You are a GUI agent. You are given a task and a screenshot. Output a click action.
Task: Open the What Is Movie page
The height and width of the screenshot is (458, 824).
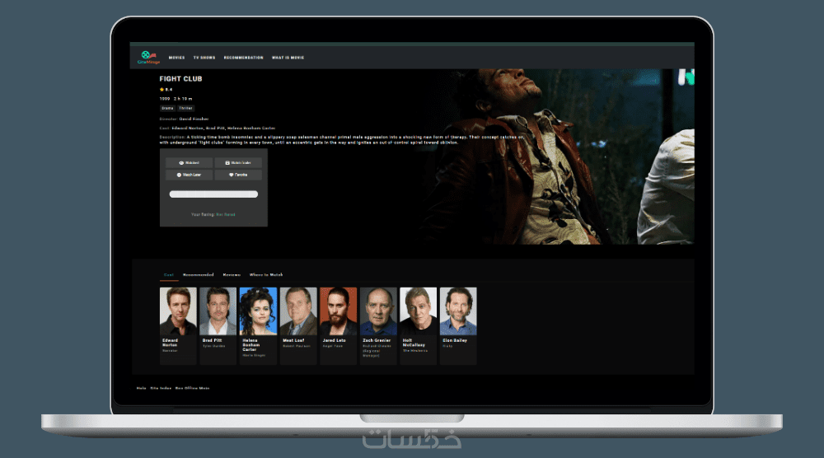[288, 58]
